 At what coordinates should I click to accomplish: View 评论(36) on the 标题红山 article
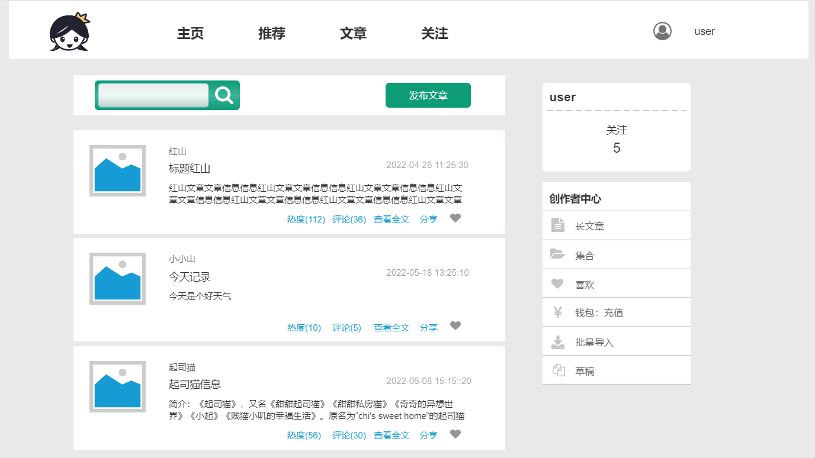pyautogui.click(x=349, y=218)
